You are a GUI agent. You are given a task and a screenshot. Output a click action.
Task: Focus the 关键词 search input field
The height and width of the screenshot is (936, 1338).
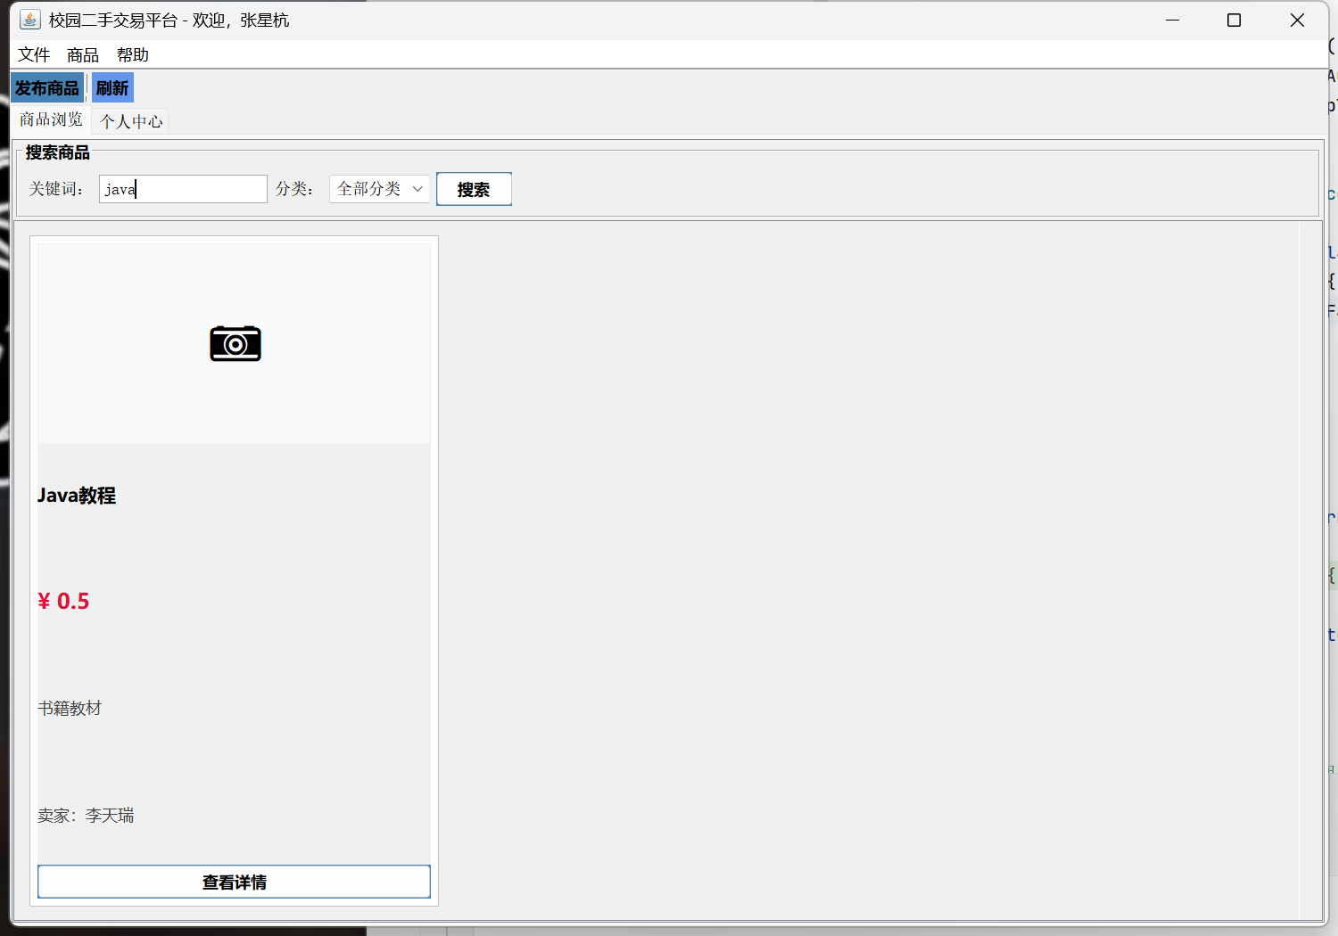183,189
